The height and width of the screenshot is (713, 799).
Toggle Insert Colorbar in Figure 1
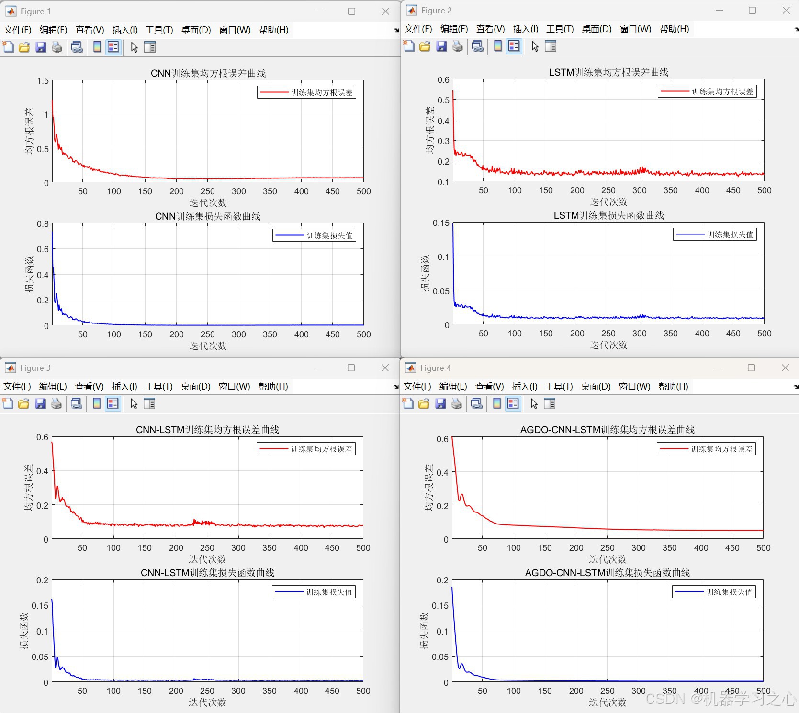(x=97, y=47)
